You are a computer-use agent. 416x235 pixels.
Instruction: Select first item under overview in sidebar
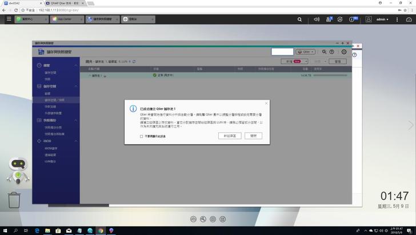[x=50, y=73]
